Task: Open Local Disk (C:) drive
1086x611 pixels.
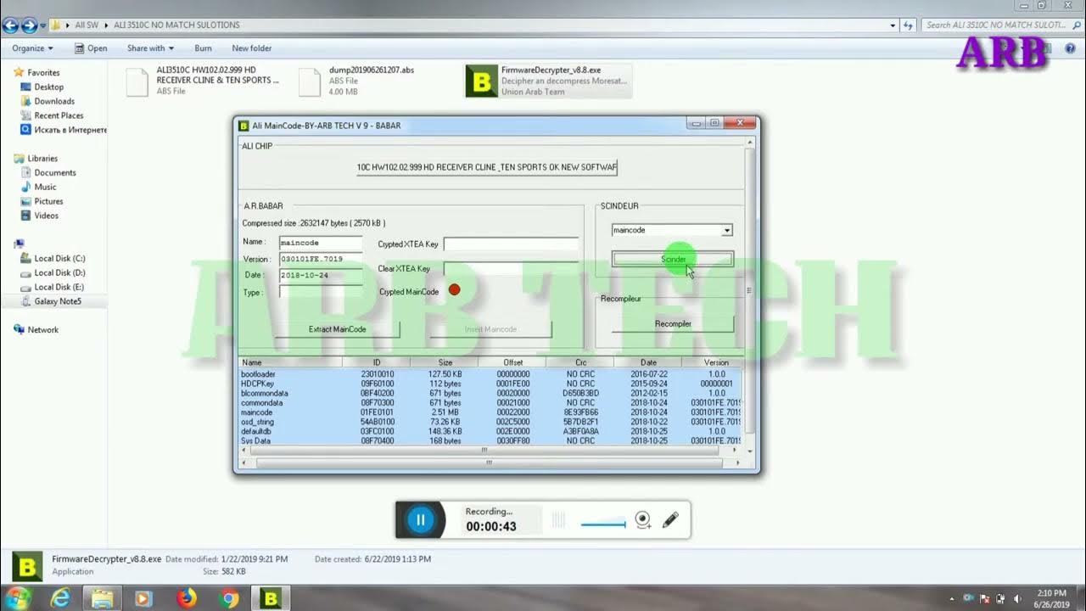Action: 59,258
